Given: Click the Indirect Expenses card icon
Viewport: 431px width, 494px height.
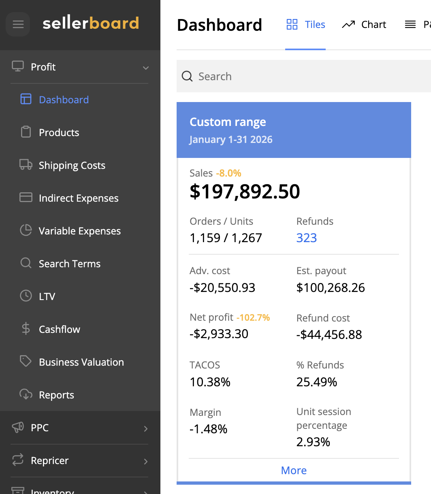Looking at the screenshot, I should (x=26, y=197).
